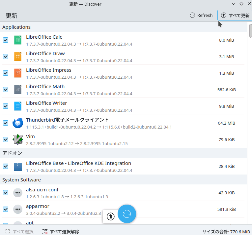252x235 pixels.
Task: Uncheck the Vim update
Action: 6,139
